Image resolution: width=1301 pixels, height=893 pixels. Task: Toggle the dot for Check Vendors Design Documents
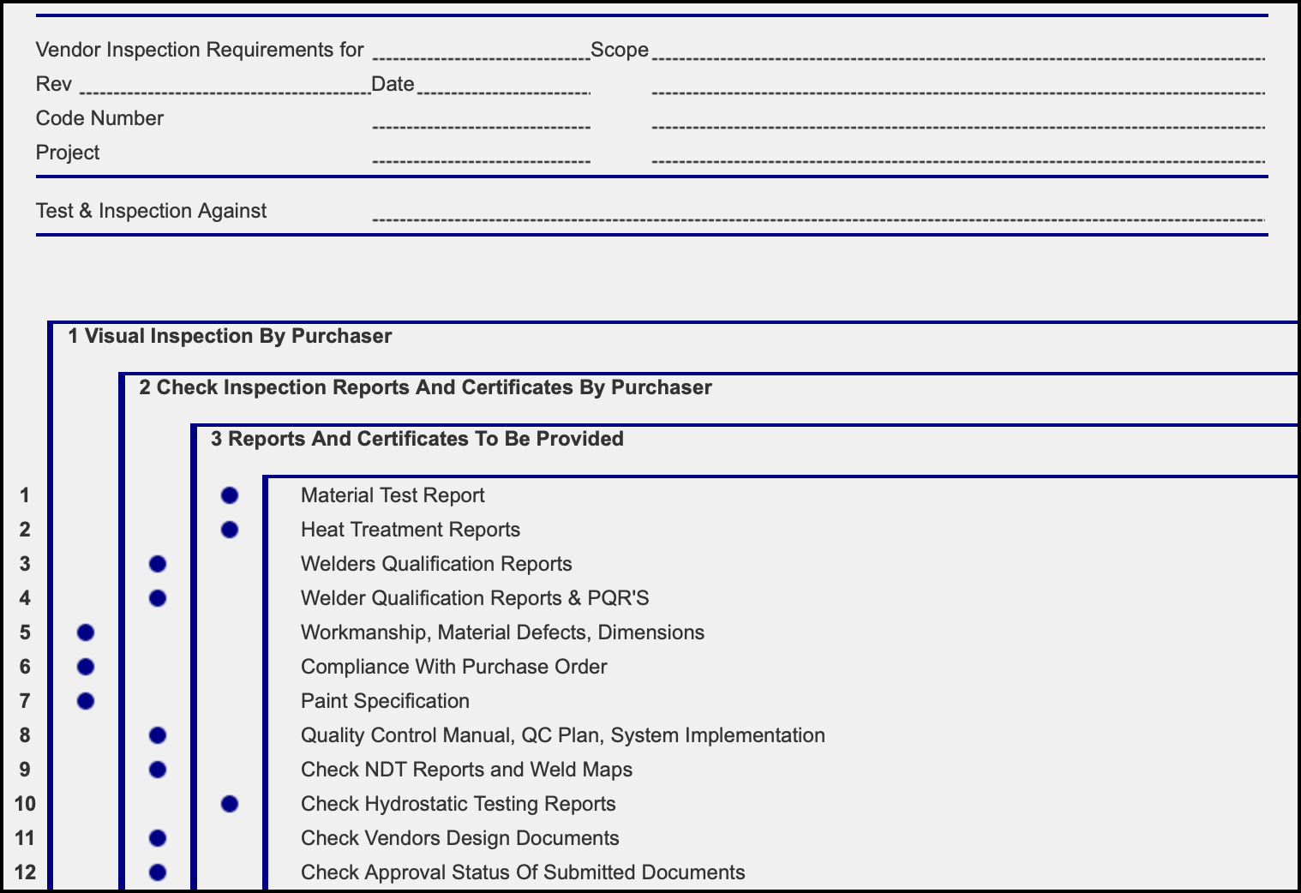tap(157, 838)
